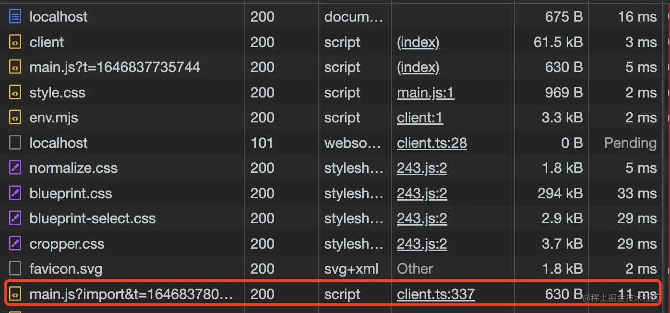Click the stylesheet icon beside blueprint.css

coord(15,193)
